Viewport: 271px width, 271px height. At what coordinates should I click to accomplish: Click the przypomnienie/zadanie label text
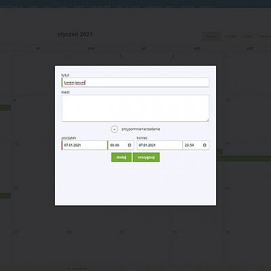coord(141,129)
